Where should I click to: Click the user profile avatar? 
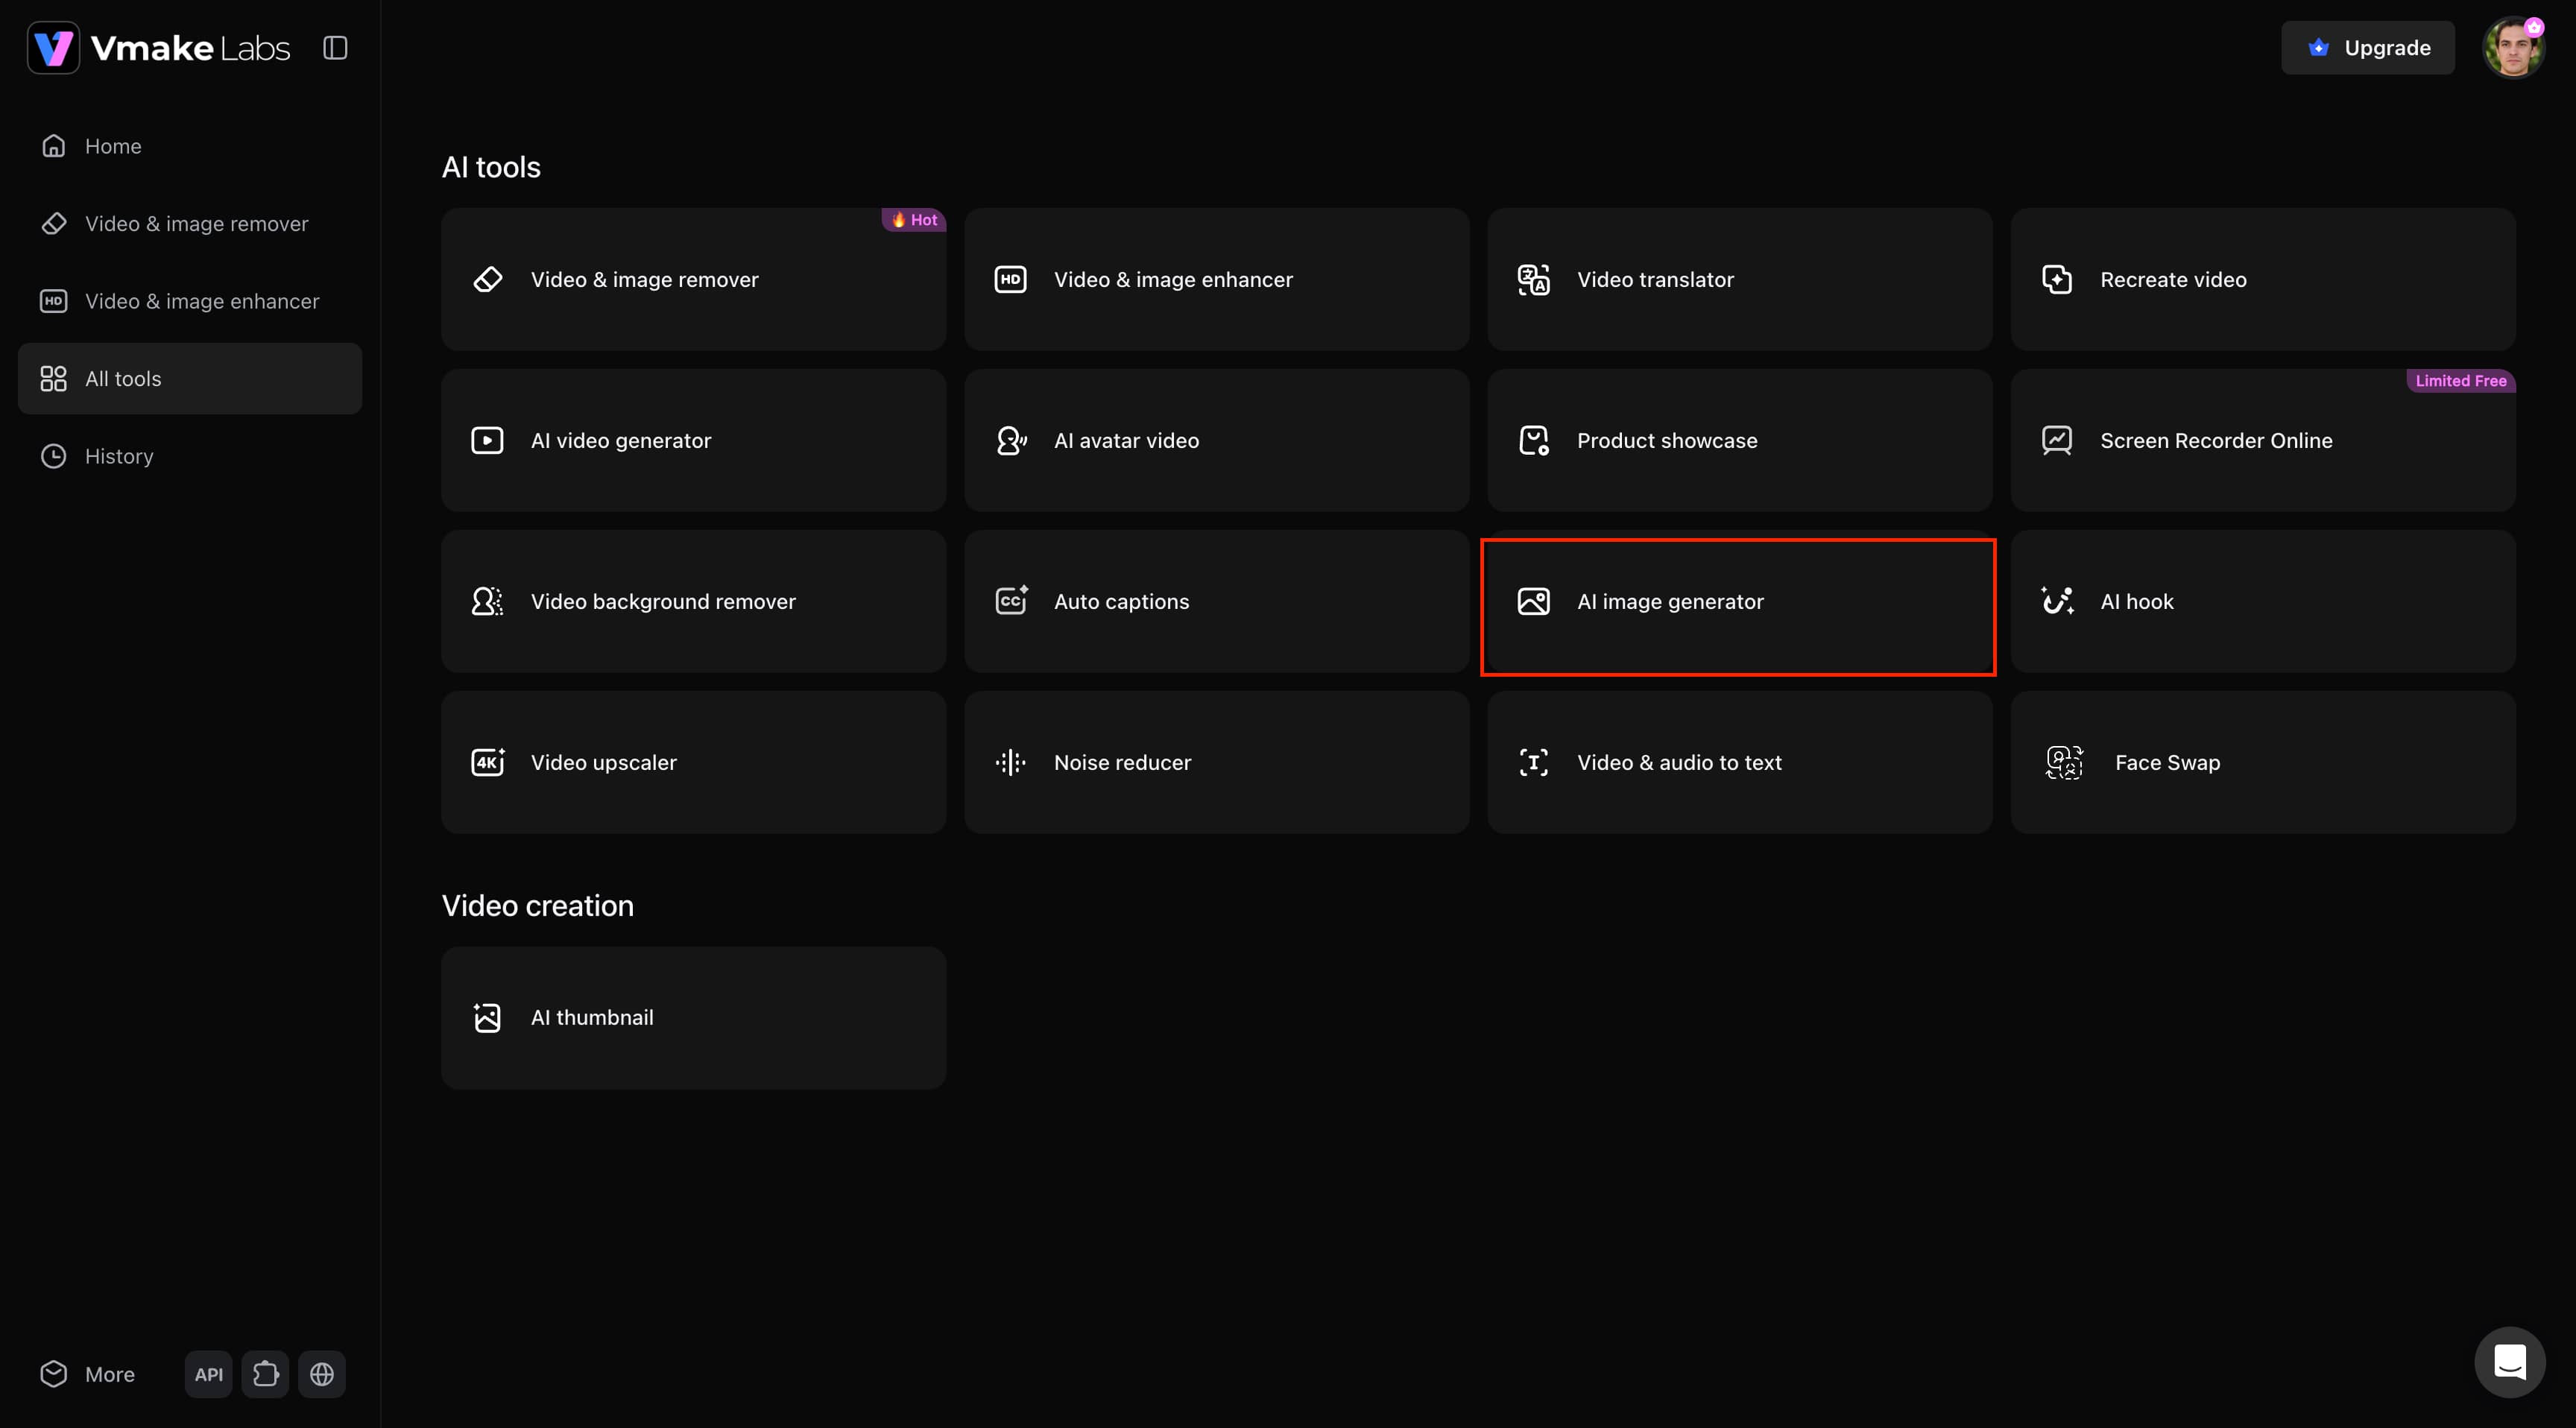pyautogui.click(x=2514, y=47)
